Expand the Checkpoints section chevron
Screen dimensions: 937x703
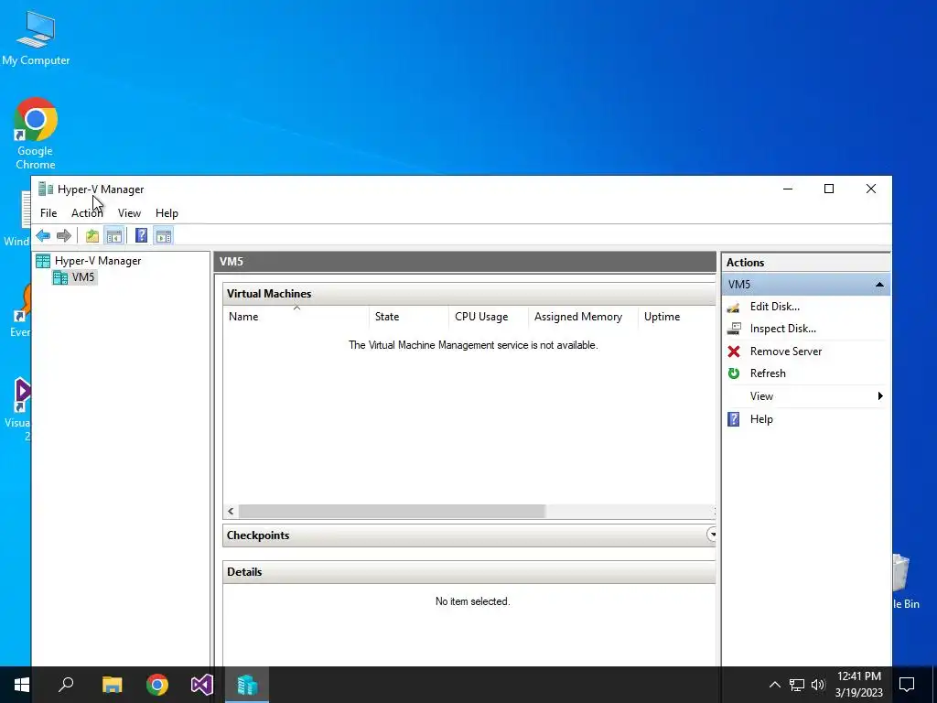point(712,535)
